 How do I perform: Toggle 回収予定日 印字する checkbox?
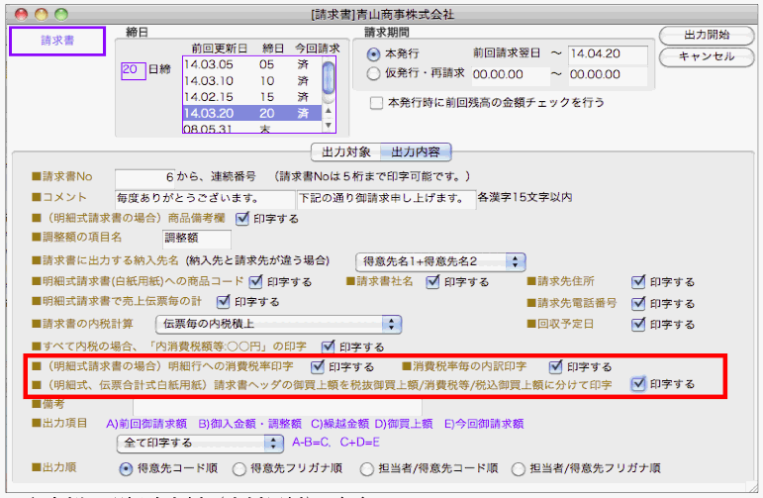point(638,324)
